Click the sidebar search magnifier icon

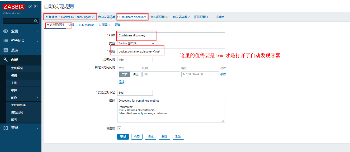[x=36, y=21]
